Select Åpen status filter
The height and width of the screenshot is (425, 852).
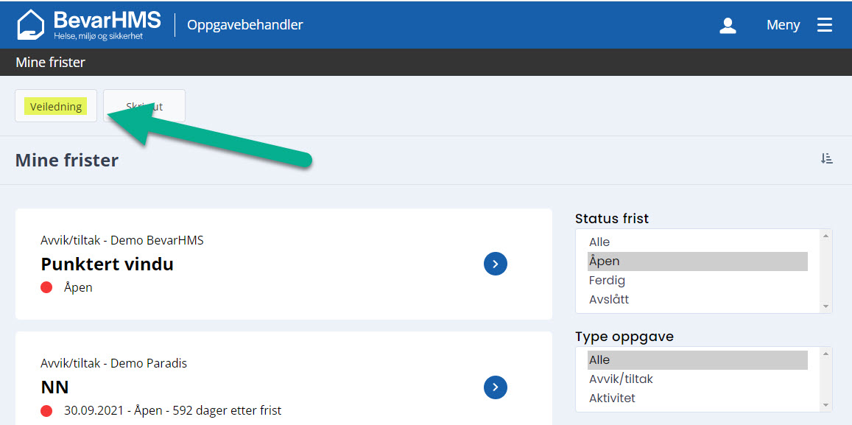tap(604, 261)
